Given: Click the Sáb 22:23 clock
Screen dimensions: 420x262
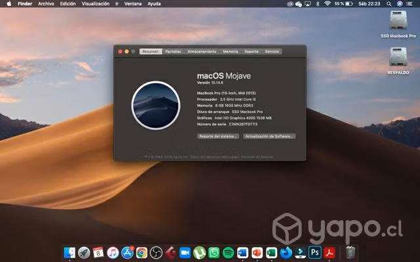Looking at the screenshot, I should click(x=369, y=4).
